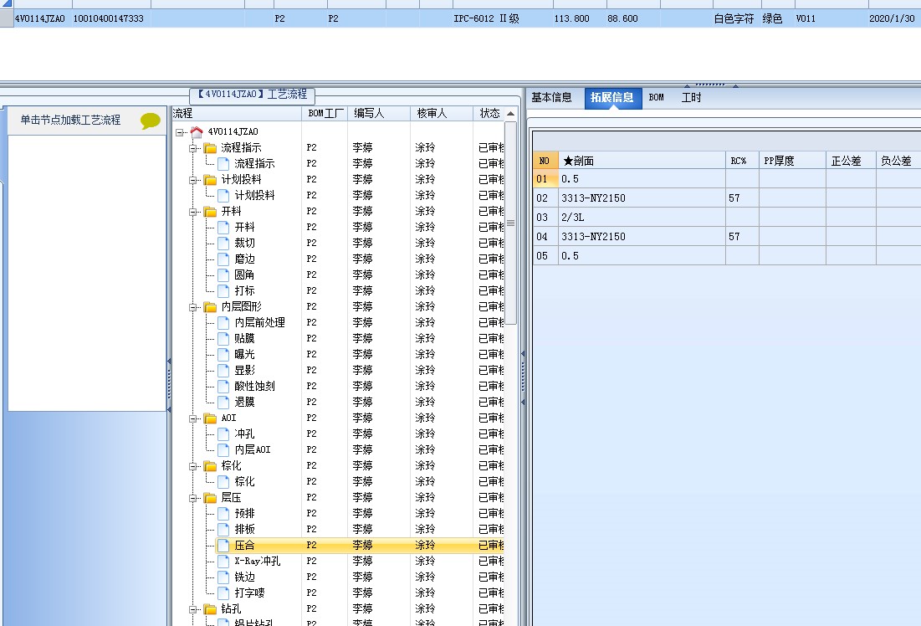Image resolution: width=921 pixels, height=626 pixels.
Task: Click the document icon for 内层AOI
Action: (223, 450)
